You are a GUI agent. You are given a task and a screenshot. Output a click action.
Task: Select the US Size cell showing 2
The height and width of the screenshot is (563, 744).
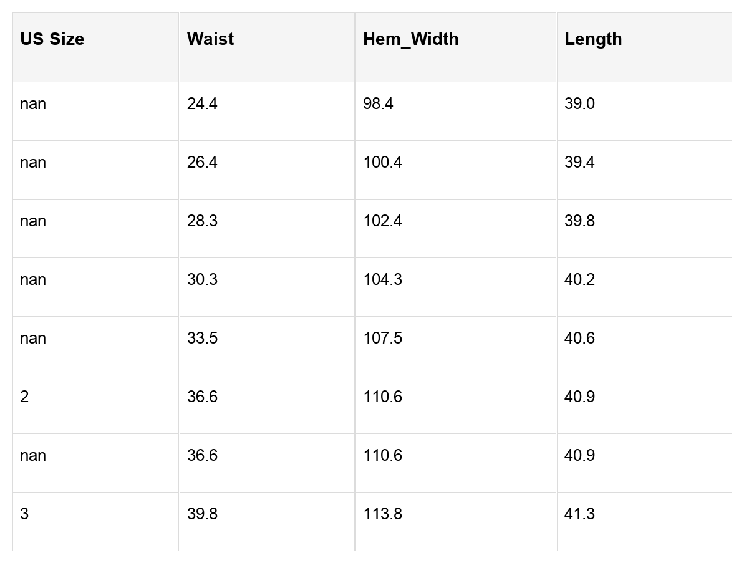point(96,405)
